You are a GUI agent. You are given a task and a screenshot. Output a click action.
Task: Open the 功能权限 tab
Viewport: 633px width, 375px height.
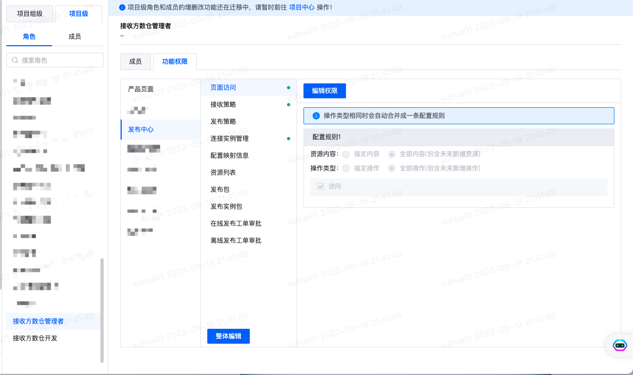(175, 62)
